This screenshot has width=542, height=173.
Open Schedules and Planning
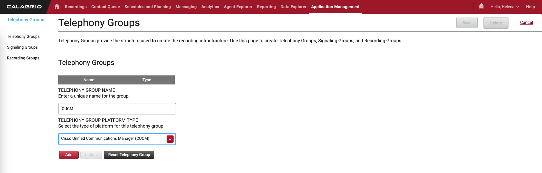tap(148, 7)
